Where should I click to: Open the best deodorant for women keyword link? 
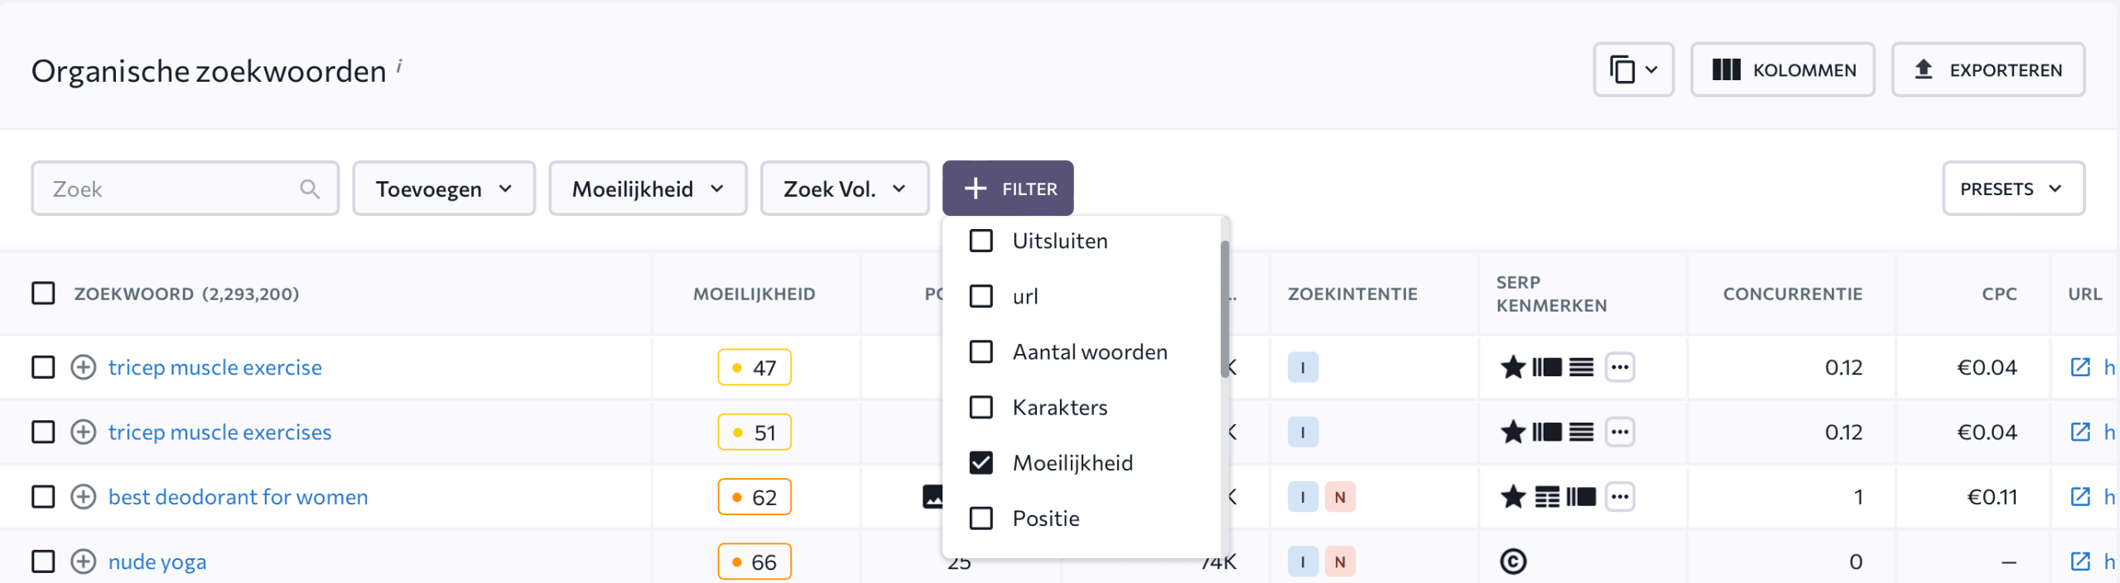click(238, 497)
